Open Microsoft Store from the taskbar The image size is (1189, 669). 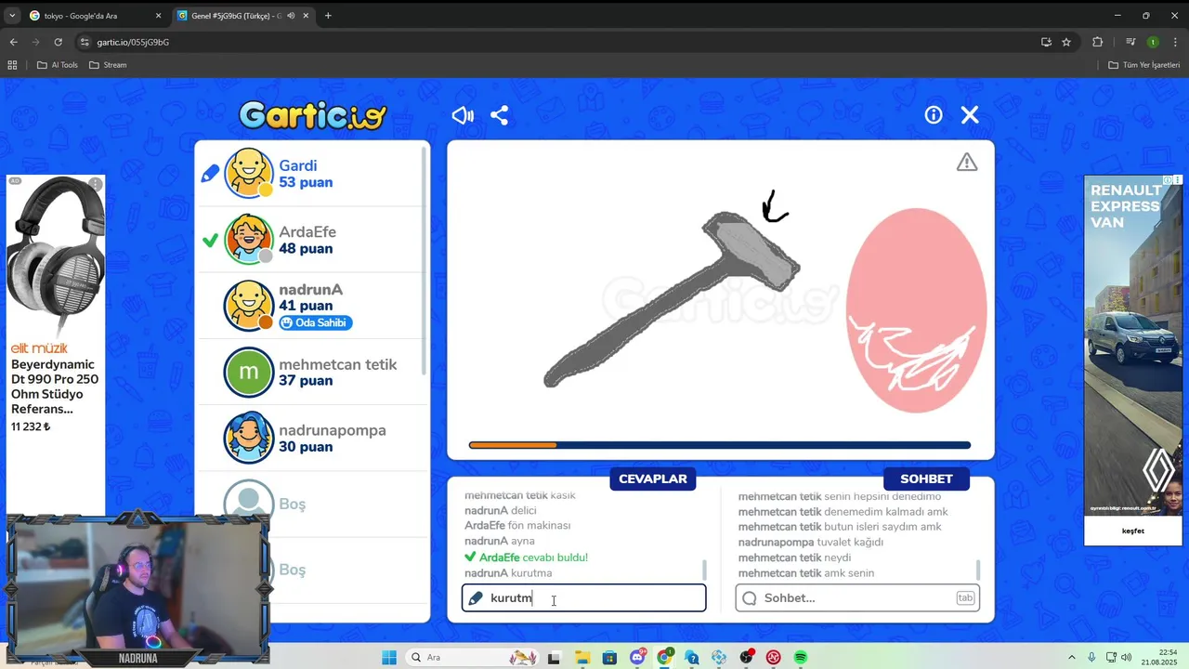coord(609,657)
